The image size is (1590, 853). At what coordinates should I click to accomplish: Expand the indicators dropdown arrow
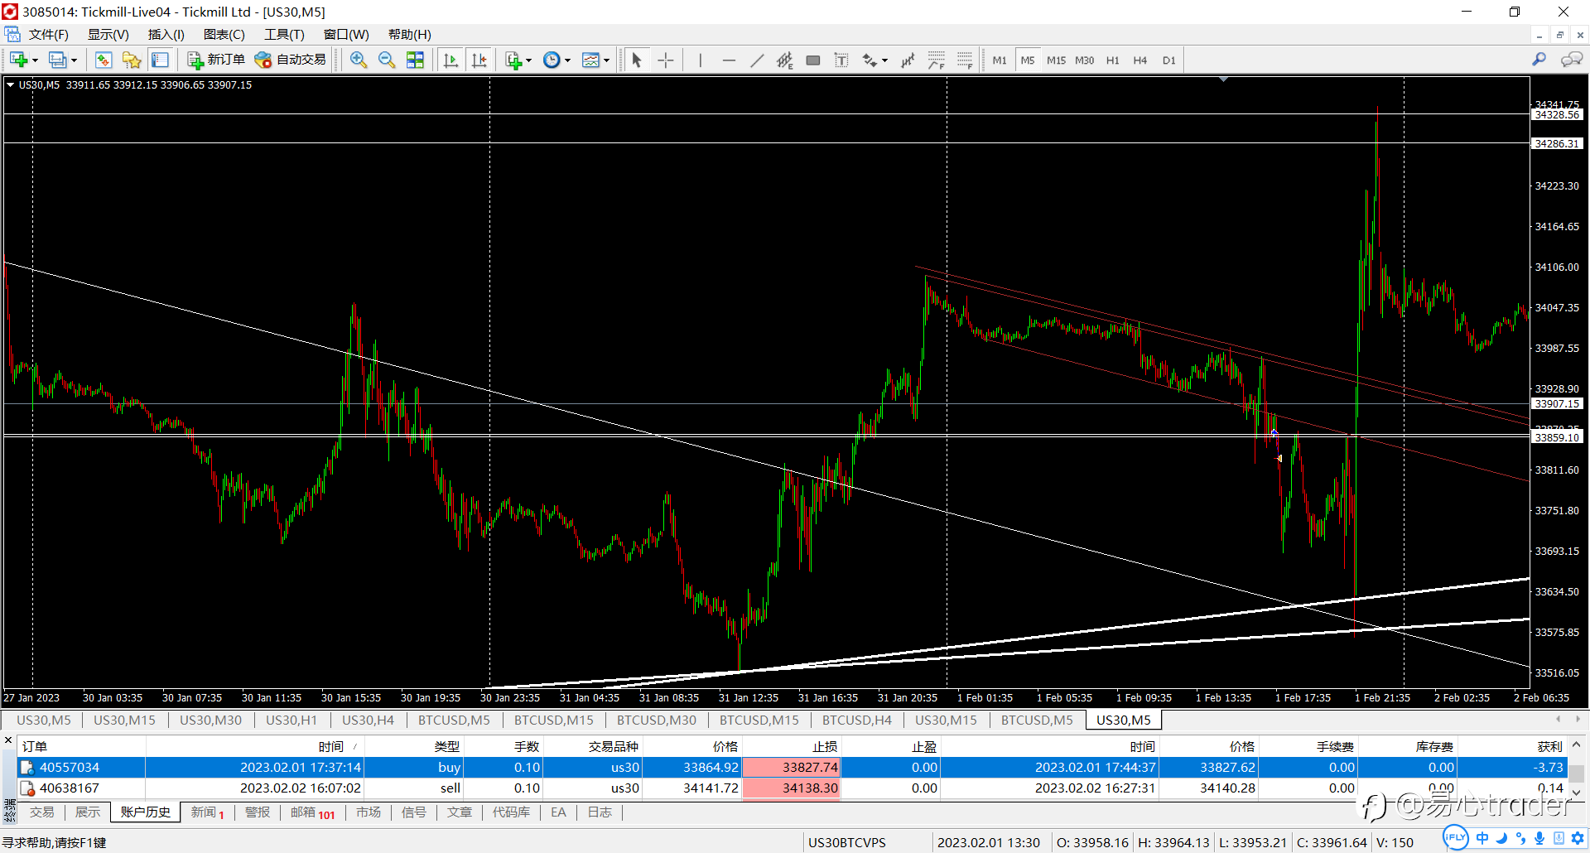tap(528, 60)
